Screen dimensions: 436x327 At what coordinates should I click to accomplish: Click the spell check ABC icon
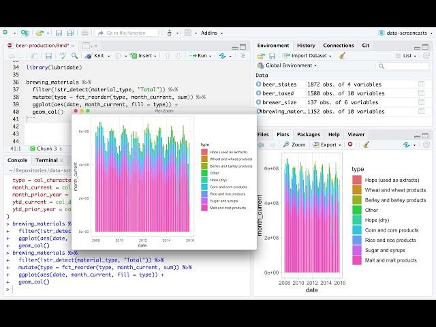tap(63, 56)
